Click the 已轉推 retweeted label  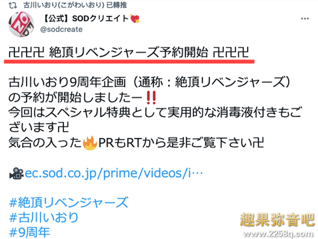click(117, 5)
